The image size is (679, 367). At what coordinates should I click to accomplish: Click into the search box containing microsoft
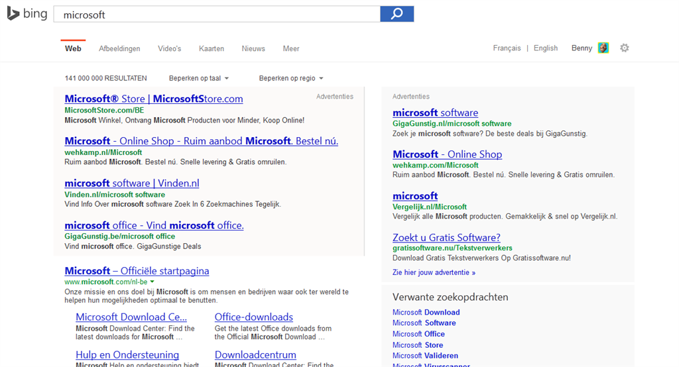pos(217,15)
